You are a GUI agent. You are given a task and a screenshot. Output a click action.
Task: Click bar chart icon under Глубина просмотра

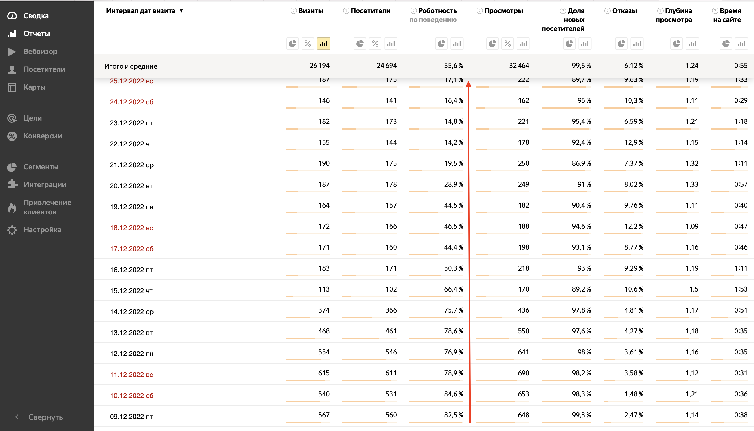coord(692,44)
